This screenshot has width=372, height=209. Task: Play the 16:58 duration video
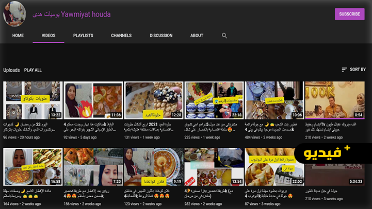[33, 166]
